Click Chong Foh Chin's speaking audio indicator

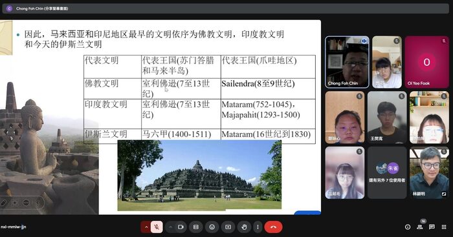(364, 41)
